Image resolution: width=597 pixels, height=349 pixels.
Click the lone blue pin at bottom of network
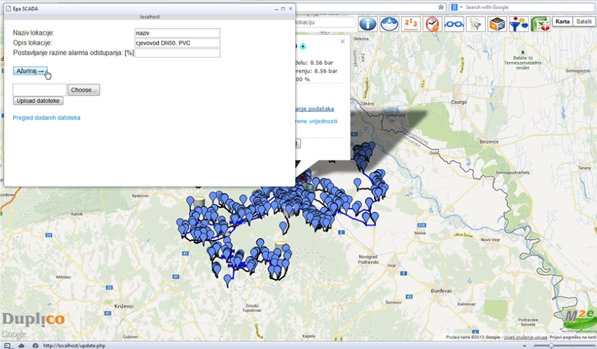pyautogui.click(x=228, y=280)
